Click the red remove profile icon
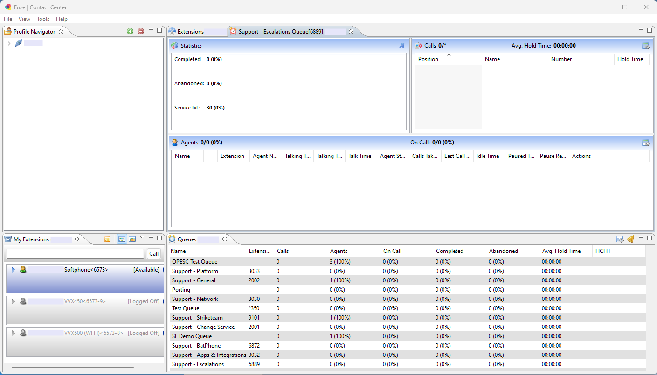The image size is (657, 375). [x=141, y=31]
